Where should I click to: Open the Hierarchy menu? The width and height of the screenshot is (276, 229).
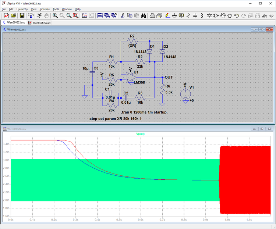22,9
